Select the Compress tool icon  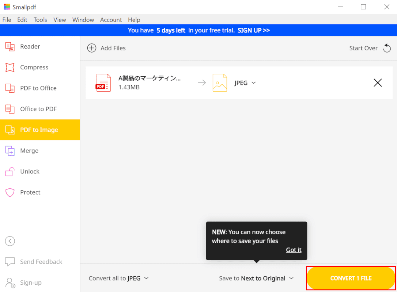(10, 67)
